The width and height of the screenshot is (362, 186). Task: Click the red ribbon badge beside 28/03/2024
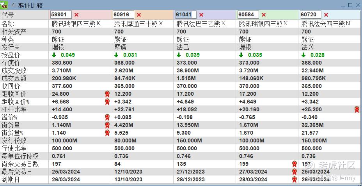(x=295, y=179)
